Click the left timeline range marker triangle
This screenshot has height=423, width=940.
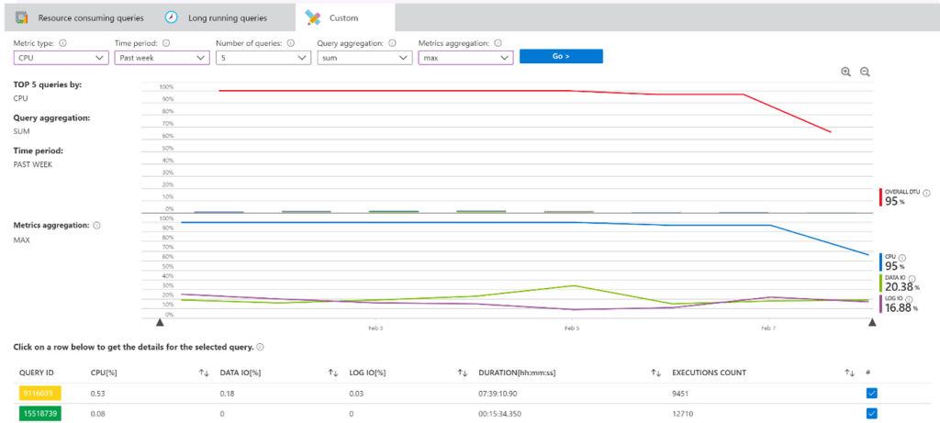(160, 322)
